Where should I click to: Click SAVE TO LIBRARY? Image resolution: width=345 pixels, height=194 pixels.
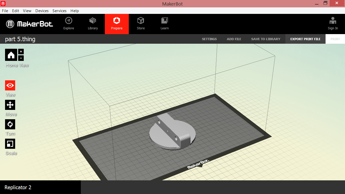coord(266,39)
